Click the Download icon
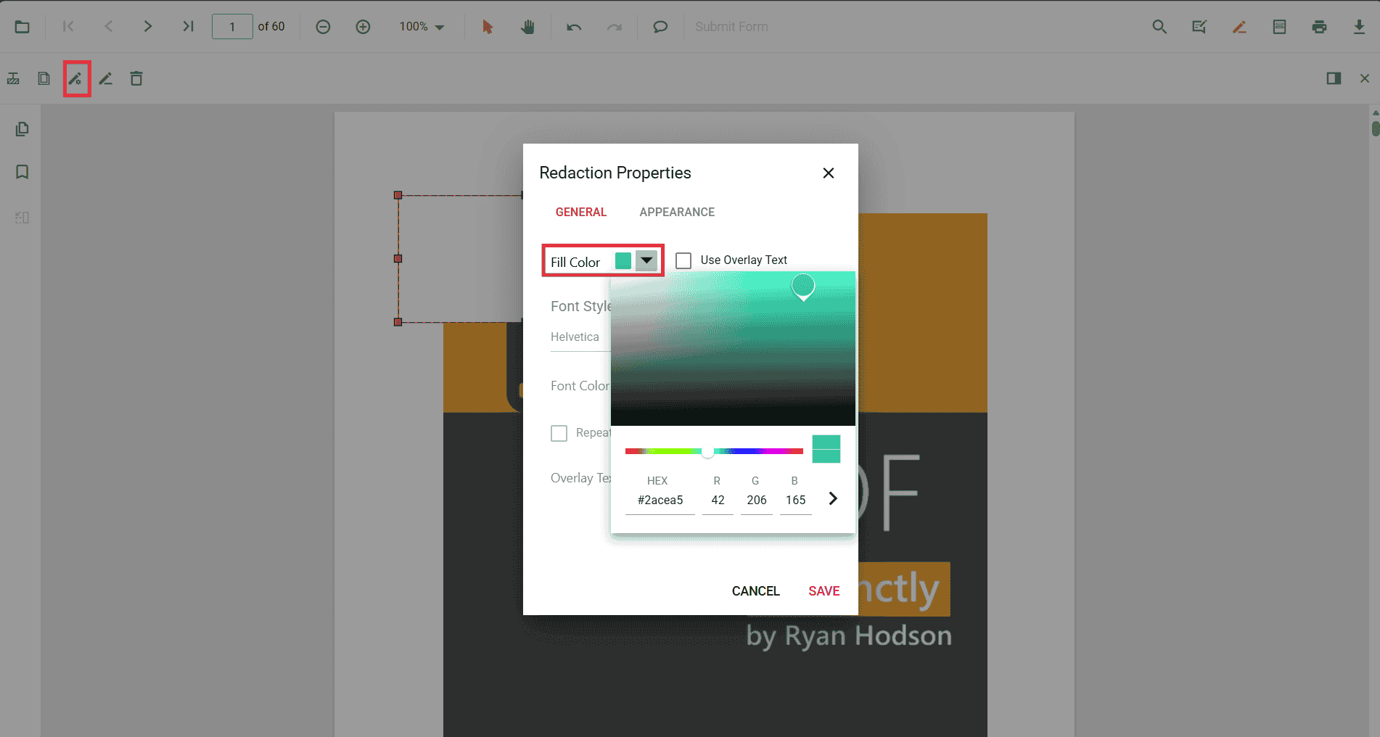Image resolution: width=1380 pixels, height=737 pixels. coord(1359,27)
